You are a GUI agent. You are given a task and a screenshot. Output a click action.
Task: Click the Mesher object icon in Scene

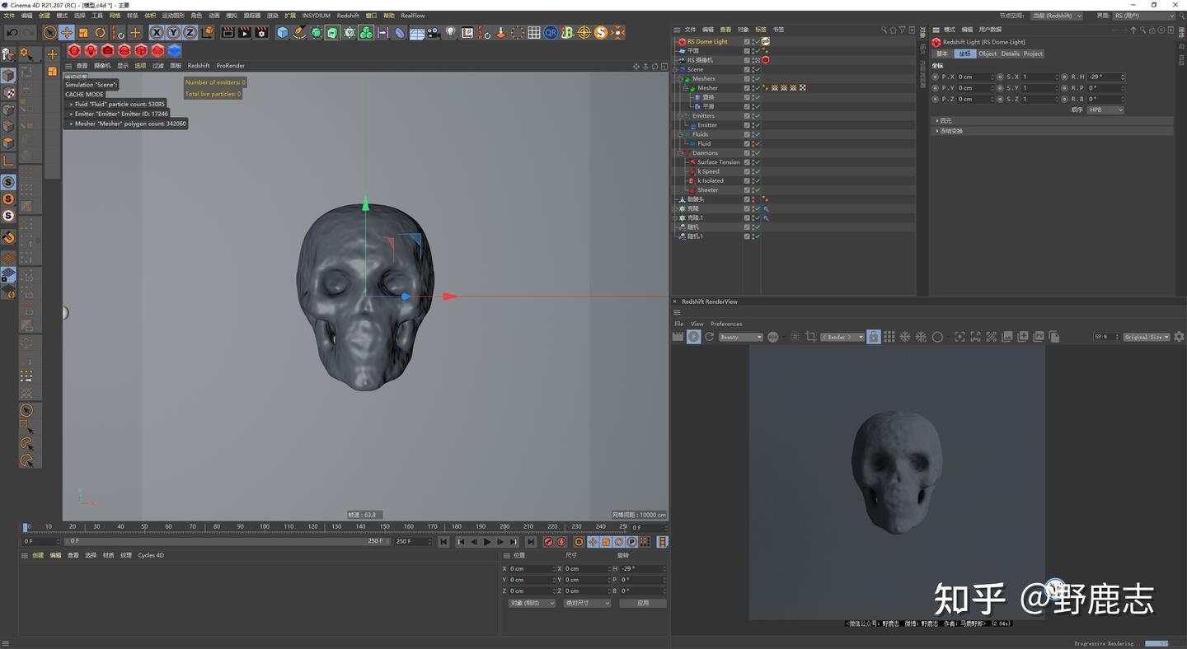tap(692, 88)
